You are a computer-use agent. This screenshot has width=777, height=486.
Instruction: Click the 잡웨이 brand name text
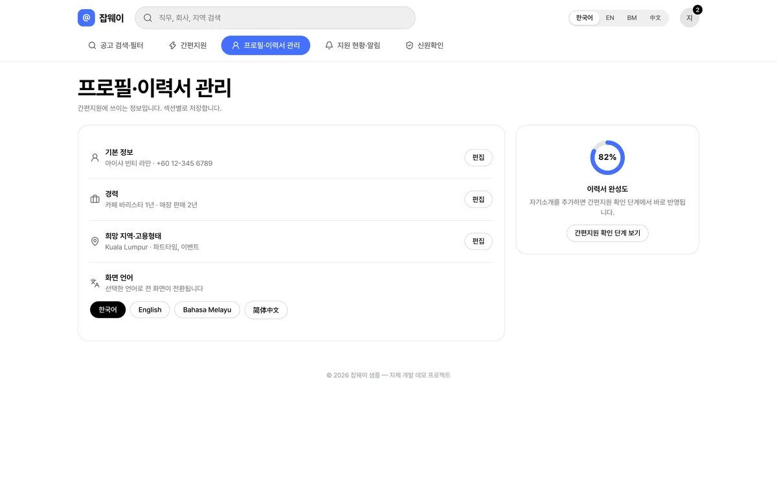click(111, 18)
